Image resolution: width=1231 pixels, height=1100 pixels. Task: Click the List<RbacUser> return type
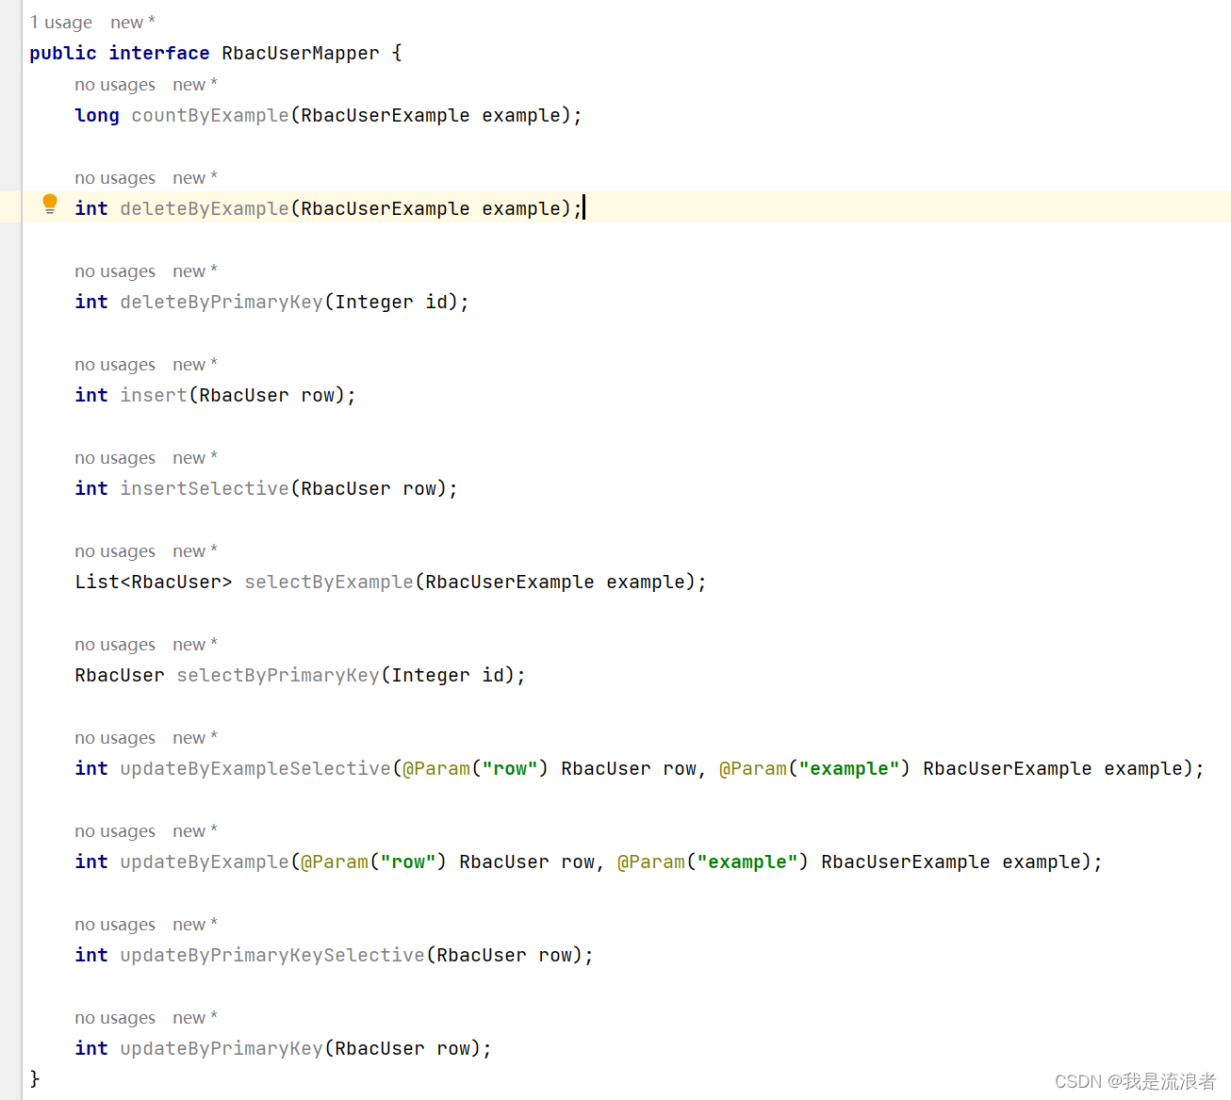(154, 582)
